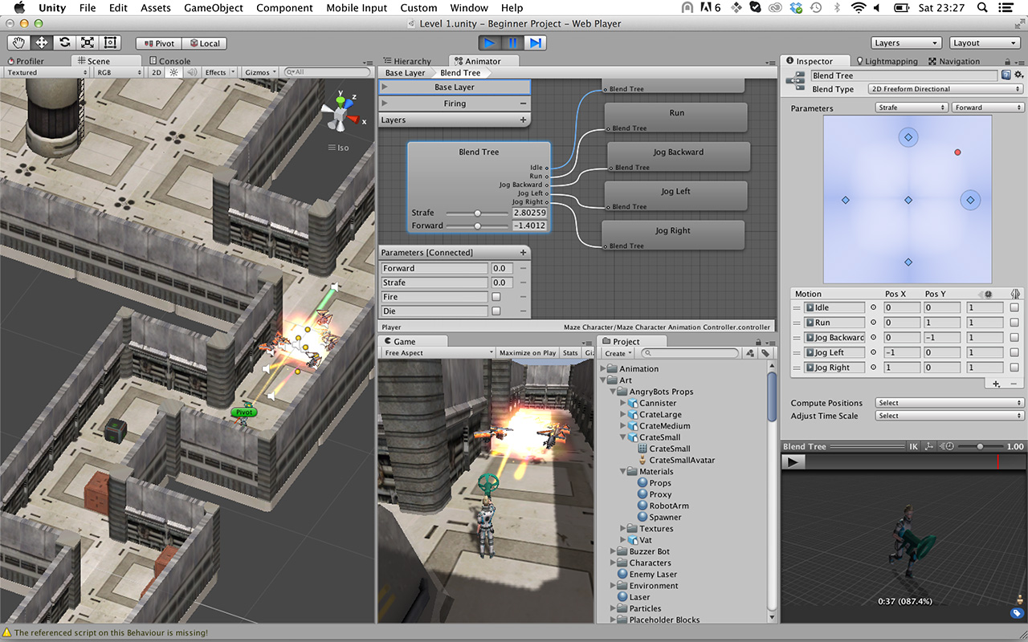Screen dimensions: 1028x642
Task: Toggle mirror checkbox for Run motion
Action: (1015, 323)
